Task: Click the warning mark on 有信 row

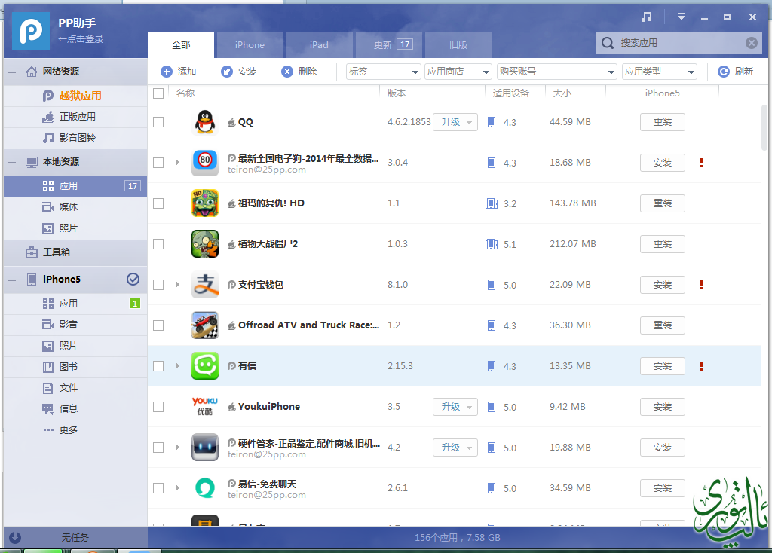Action: click(x=701, y=366)
